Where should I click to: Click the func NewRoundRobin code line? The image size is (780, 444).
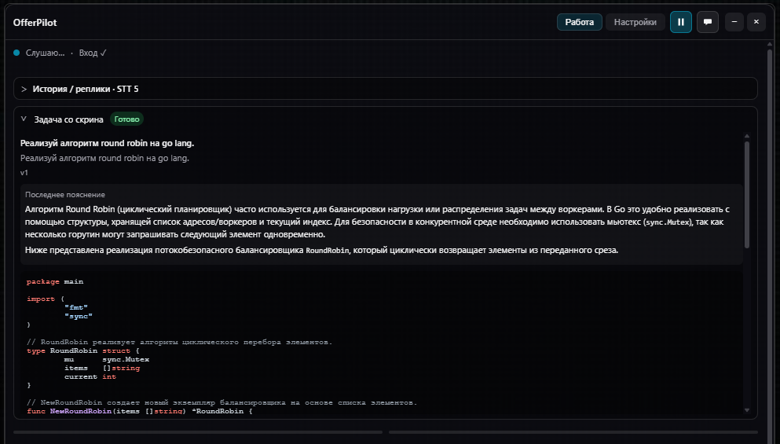pyautogui.click(x=139, y=411)
